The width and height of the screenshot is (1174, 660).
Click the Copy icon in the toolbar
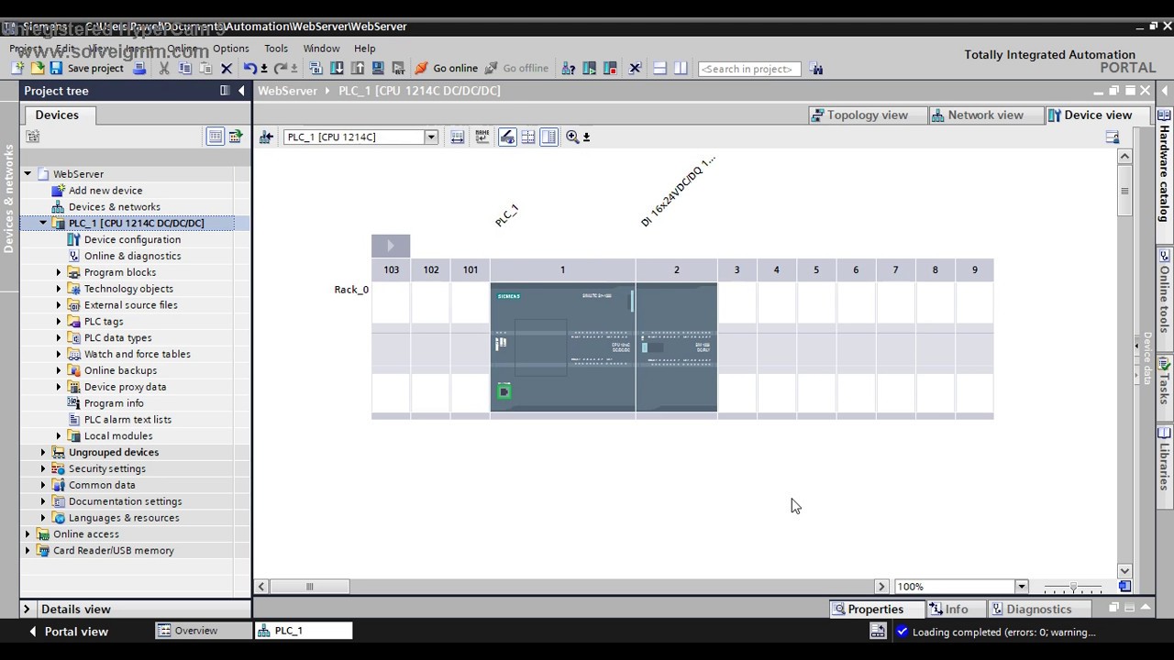(185, 68)
